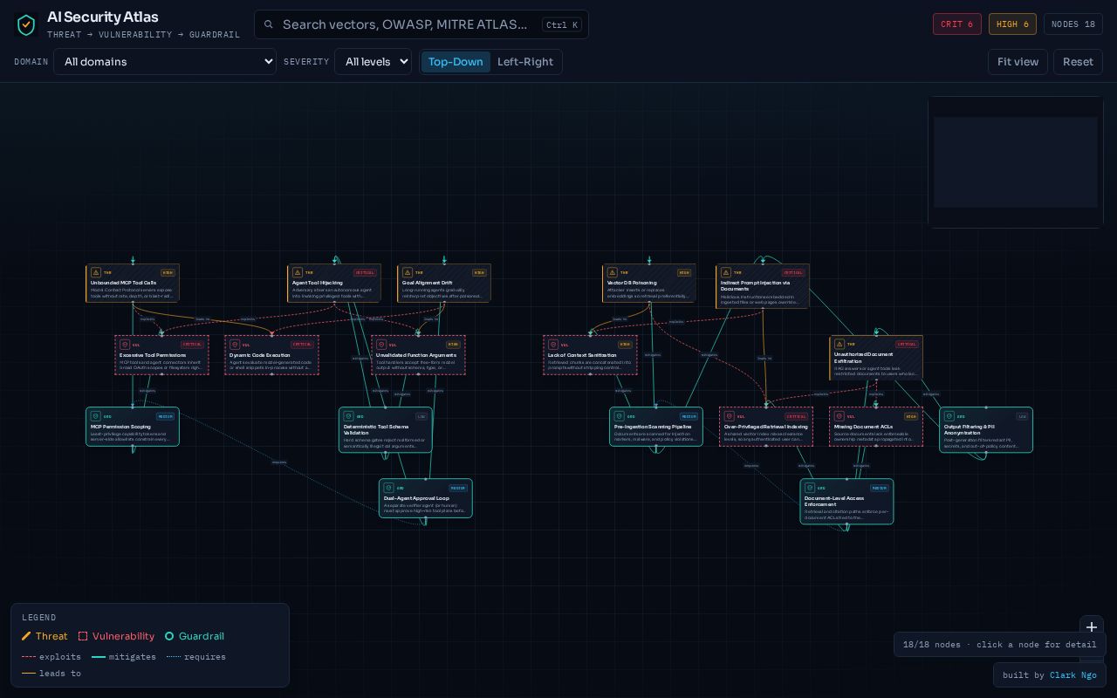This screenshot has height=698, width=1117.
Task: Click guardrail icon on Dual-Agent Approval Loop node
Action: pyautogui.click(x=389, y=488)
